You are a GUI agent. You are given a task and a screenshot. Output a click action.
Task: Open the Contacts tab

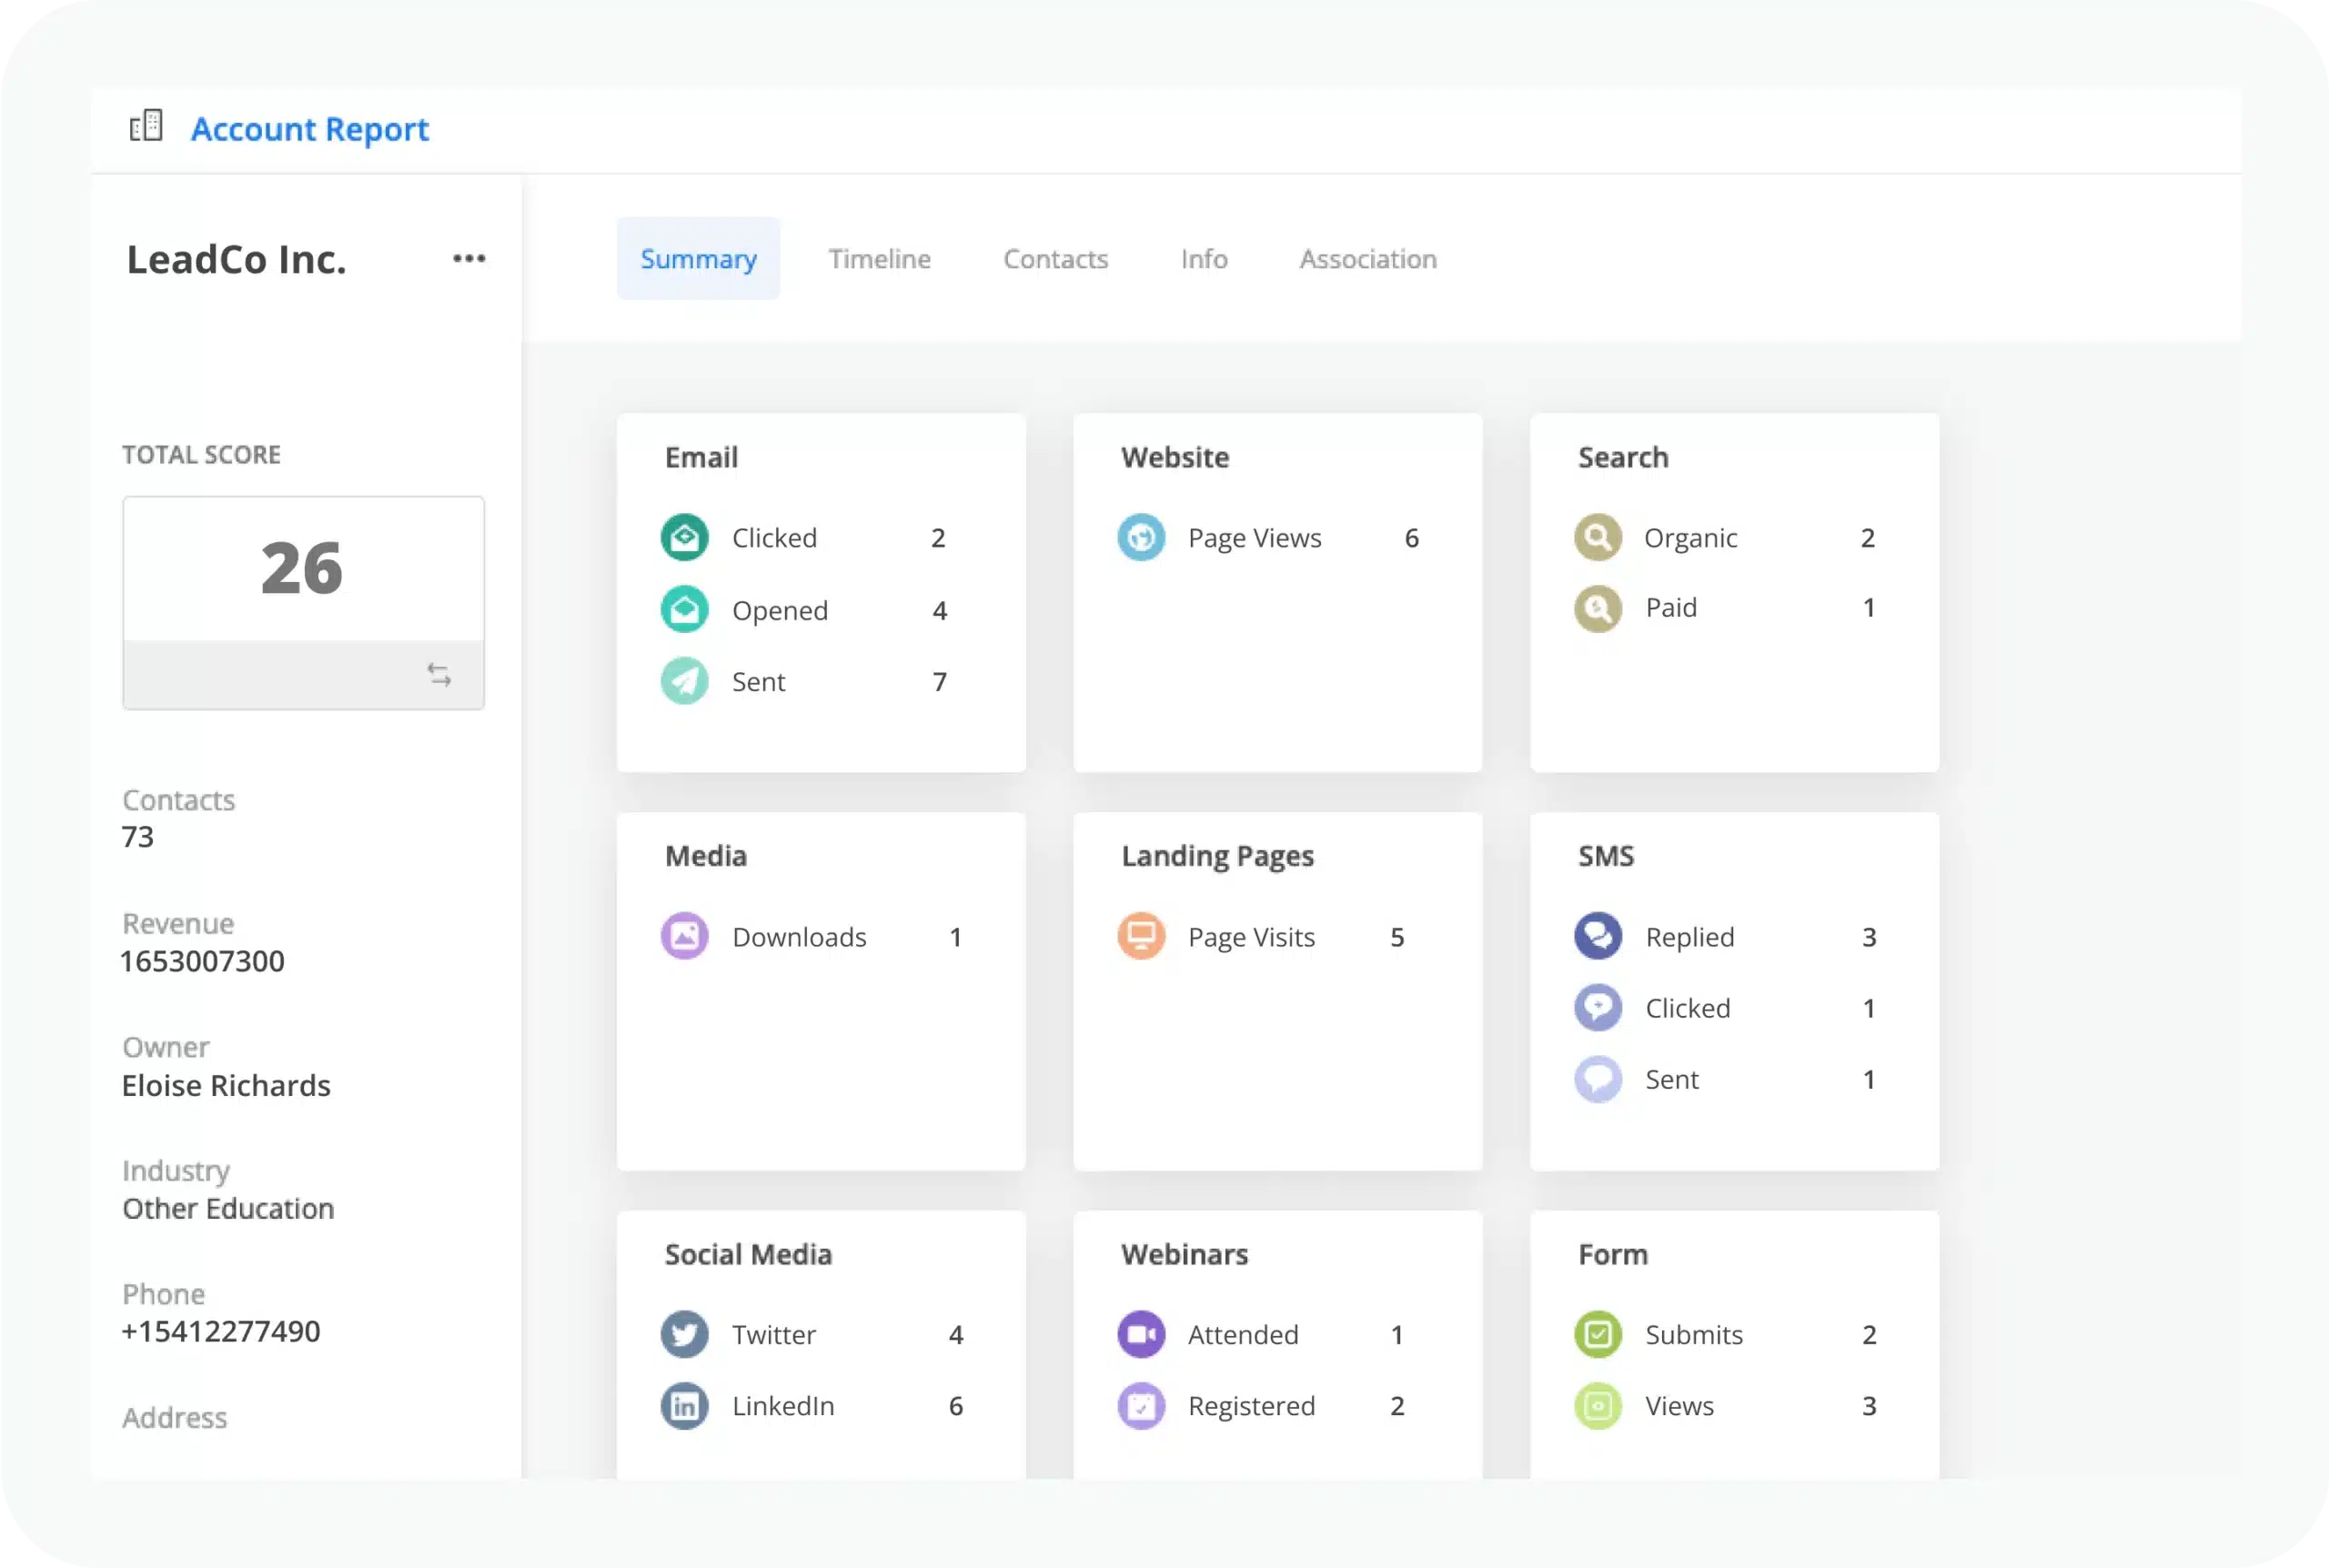point(1055,259)
